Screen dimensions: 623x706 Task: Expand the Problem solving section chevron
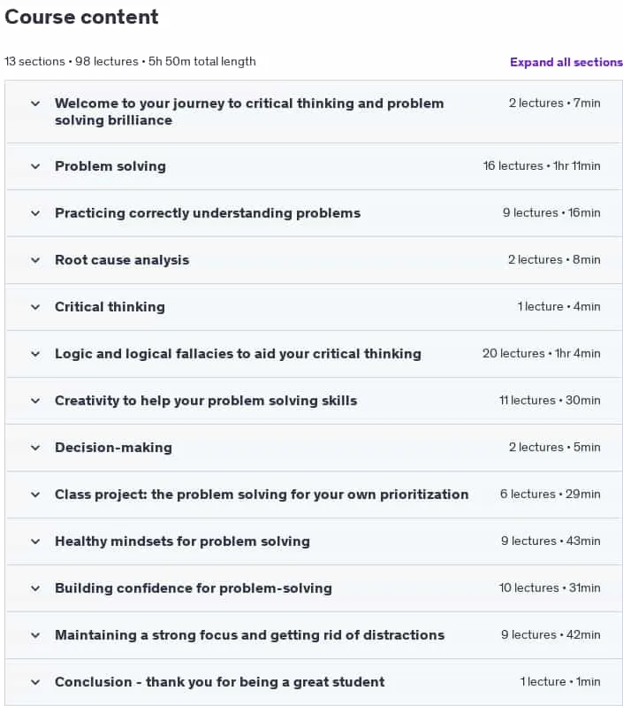click(35, 166)
